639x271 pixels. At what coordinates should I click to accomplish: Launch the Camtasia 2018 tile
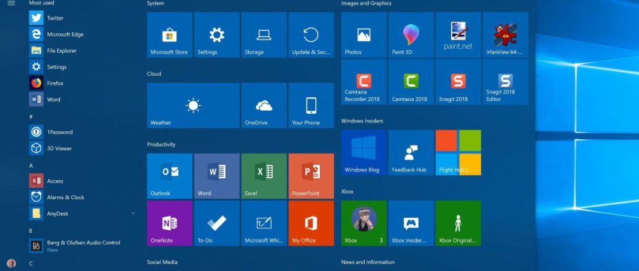click(411, 82)
